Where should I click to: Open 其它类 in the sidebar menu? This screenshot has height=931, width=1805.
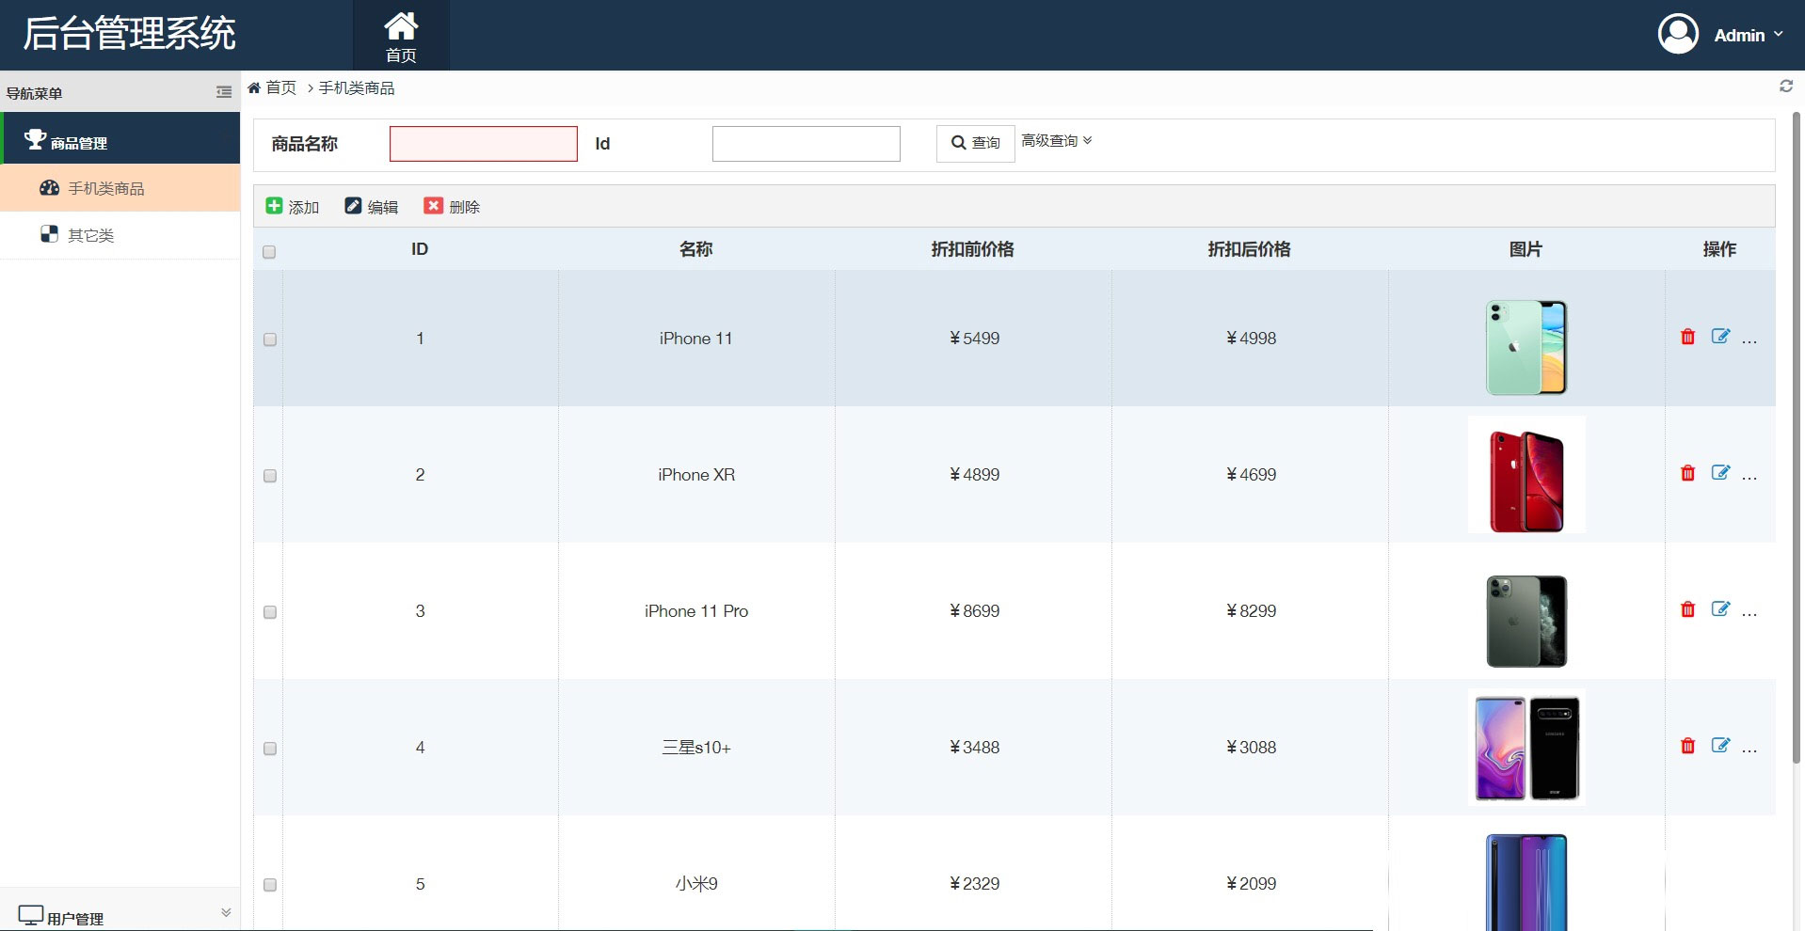[90, 235]
